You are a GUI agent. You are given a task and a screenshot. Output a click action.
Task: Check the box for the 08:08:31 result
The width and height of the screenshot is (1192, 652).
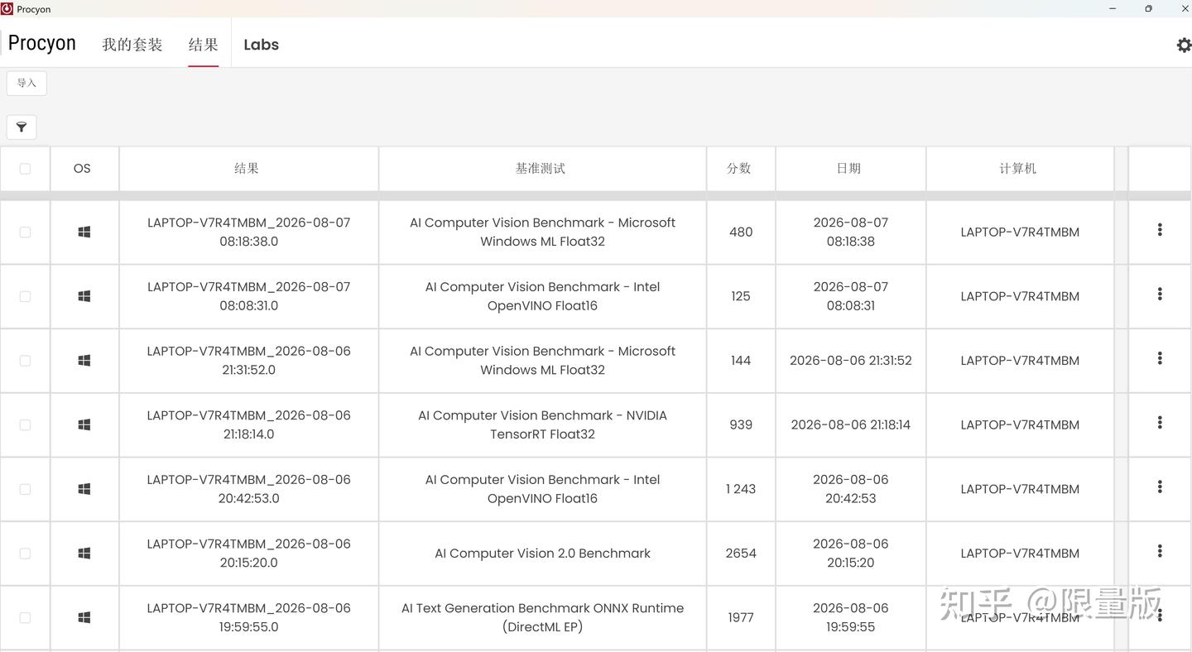coord(25,296)
